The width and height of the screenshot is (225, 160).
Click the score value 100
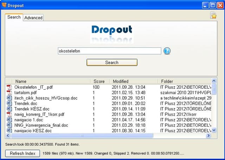click(96, 87)
